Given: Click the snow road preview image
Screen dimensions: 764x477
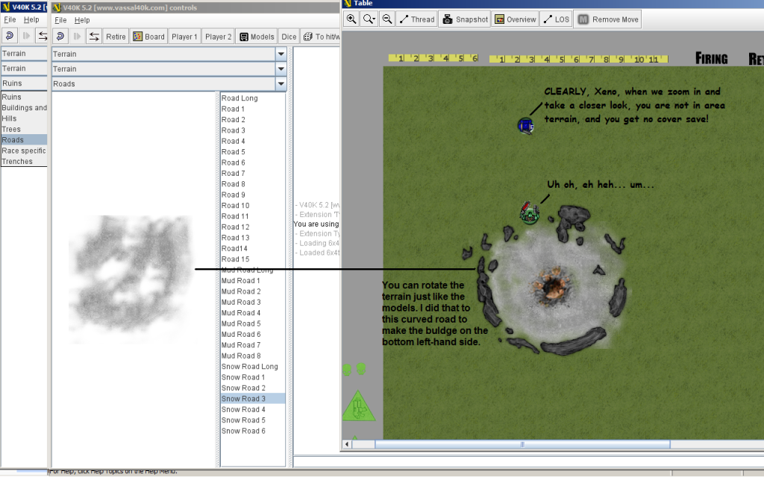Looking at the screenshot, I should pos(130,279).
